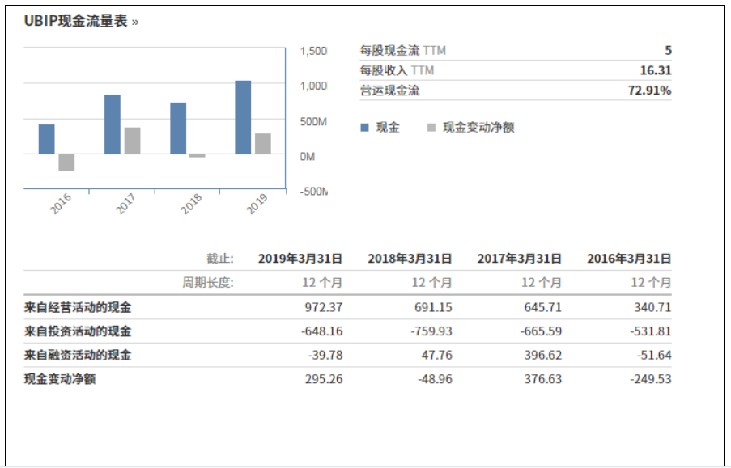Click the 周期长度 label
This screenshot has width=731, height=468.
(x=208, y=282)
